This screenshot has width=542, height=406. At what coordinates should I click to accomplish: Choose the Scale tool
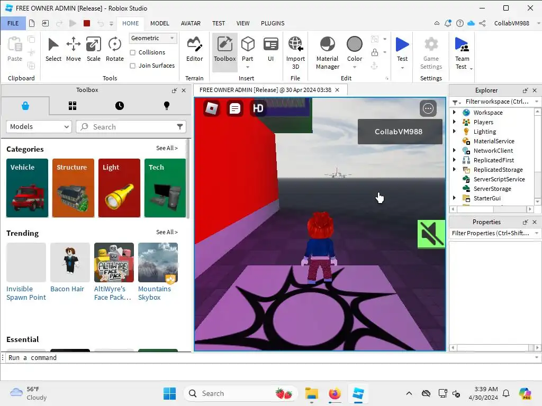(93, 49)
